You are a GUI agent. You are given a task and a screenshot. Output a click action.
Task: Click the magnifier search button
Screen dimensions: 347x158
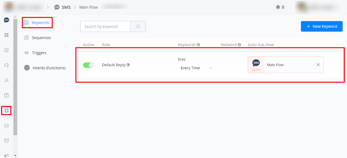(x=138, y=27)
